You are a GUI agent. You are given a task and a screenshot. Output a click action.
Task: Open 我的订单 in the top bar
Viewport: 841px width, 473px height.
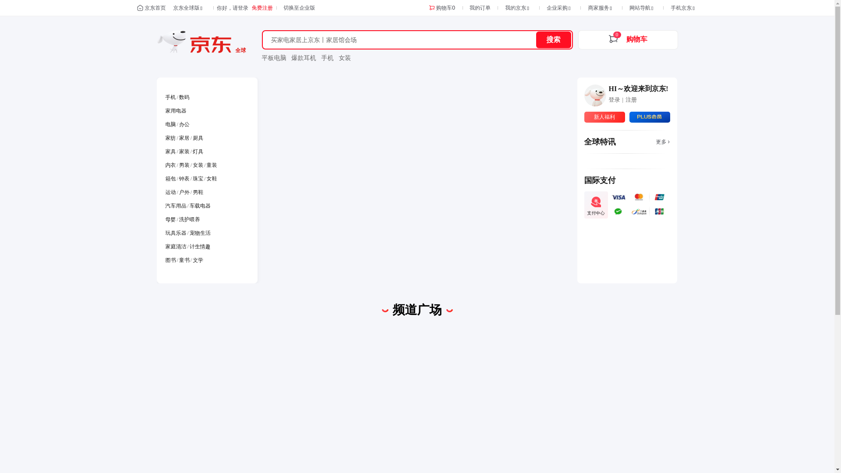(x=480, y=8)
